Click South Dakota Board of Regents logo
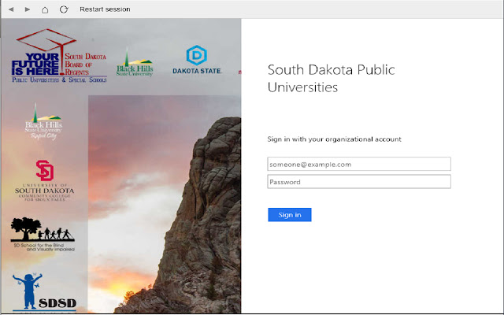 pyautogui.click(x=59, y=56)
